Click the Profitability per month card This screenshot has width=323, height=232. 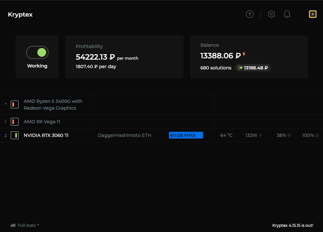pyautogui.click(x=124, y=57)
